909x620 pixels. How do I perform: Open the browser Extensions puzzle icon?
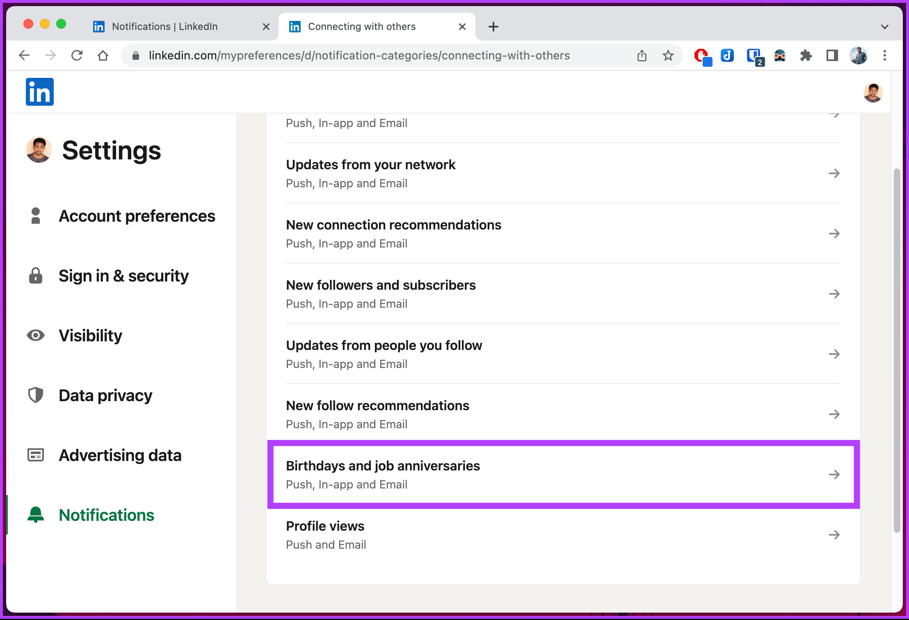tap(806, 55)
